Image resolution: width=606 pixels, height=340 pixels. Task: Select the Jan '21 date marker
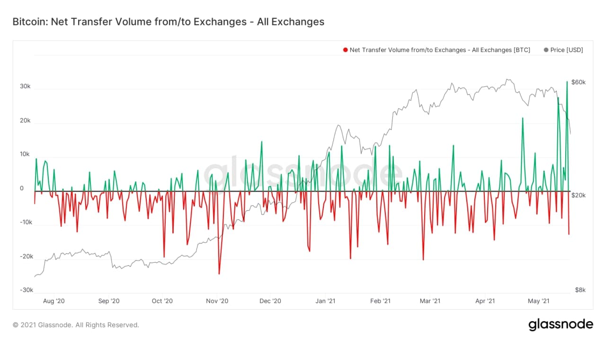tap(326, 301)
